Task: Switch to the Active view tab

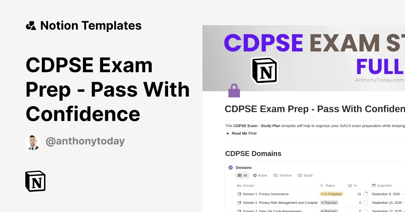Action: point(260,175)
